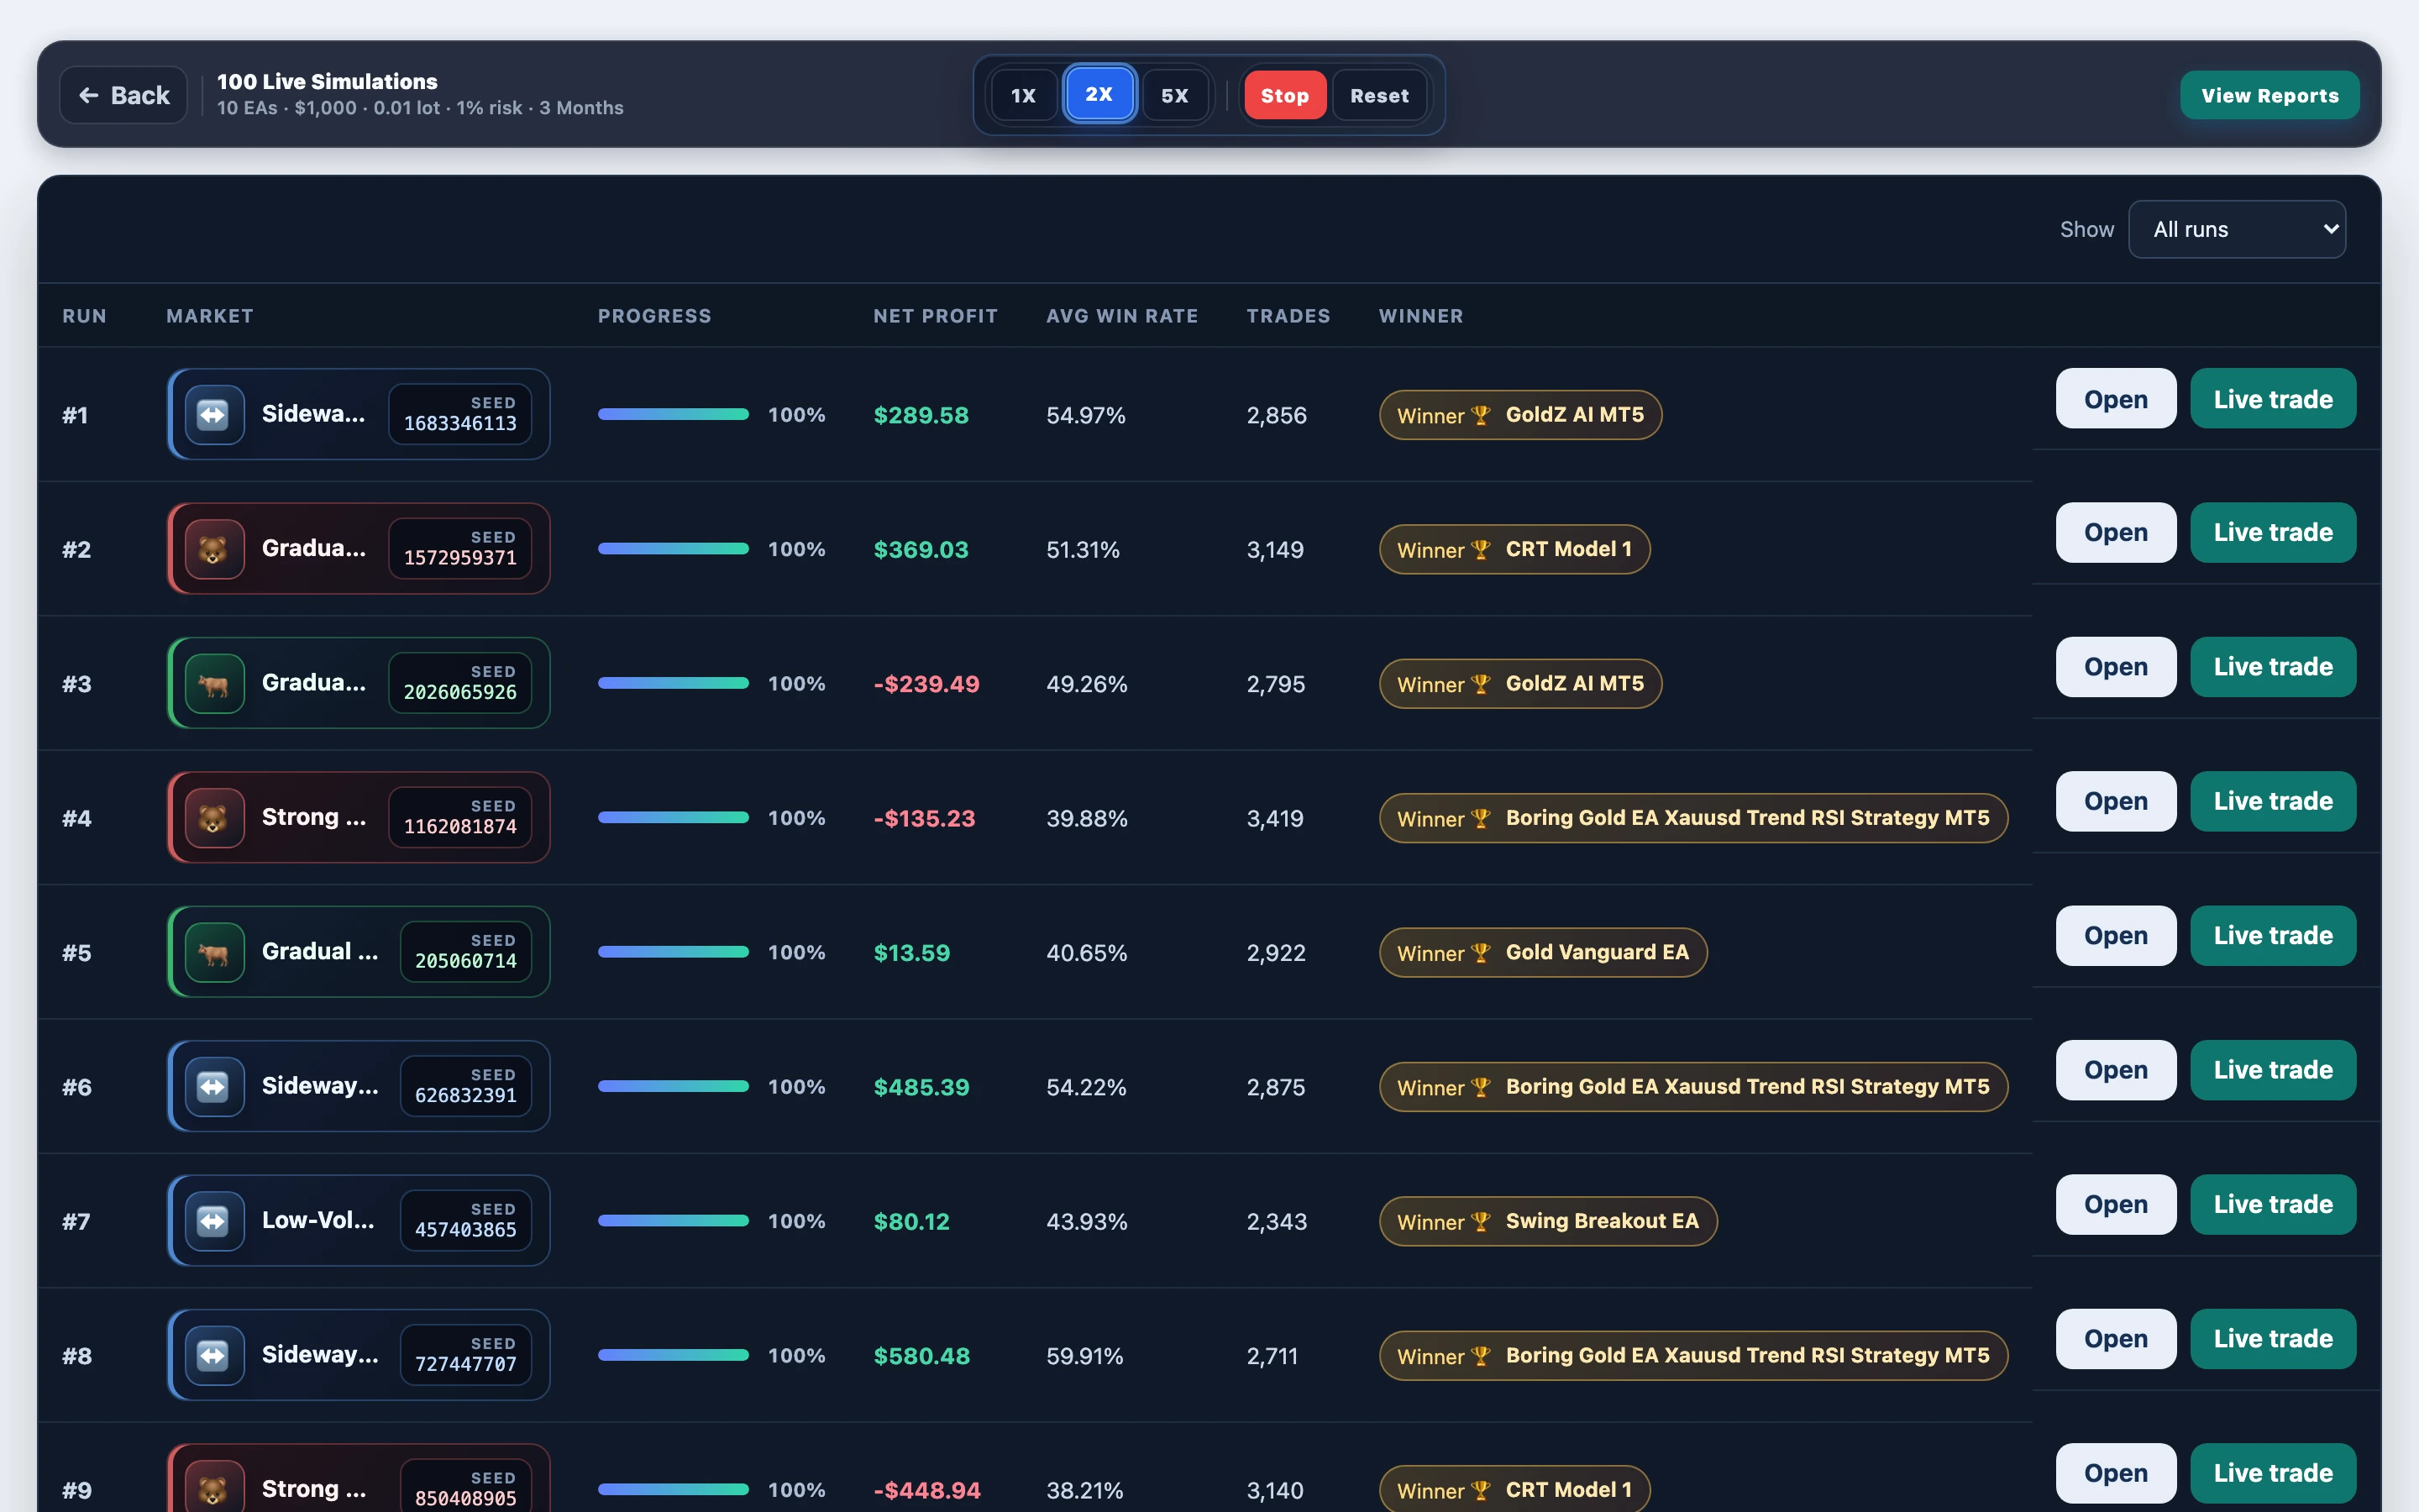Stop the live simulations
The image size is (2419, 1512).
point(1284,95)
